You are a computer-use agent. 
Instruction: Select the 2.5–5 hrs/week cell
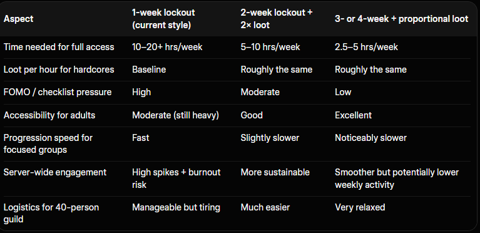click(x=367, y=47)
